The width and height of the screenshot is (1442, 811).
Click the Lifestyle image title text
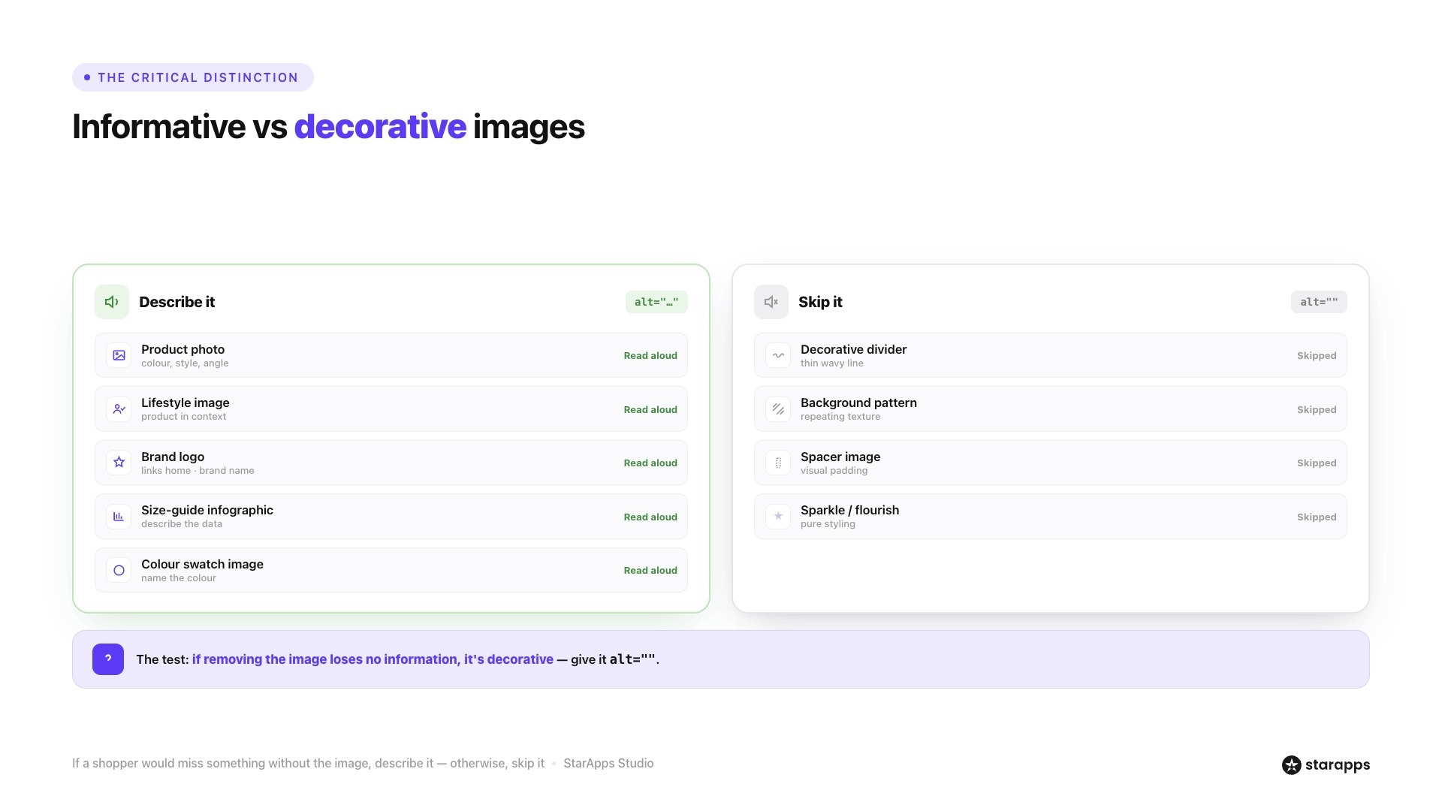click(186, 402)
